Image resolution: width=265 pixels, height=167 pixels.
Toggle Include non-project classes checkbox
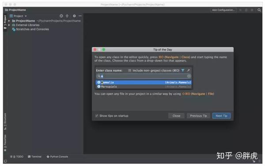[x=129, y=71]
